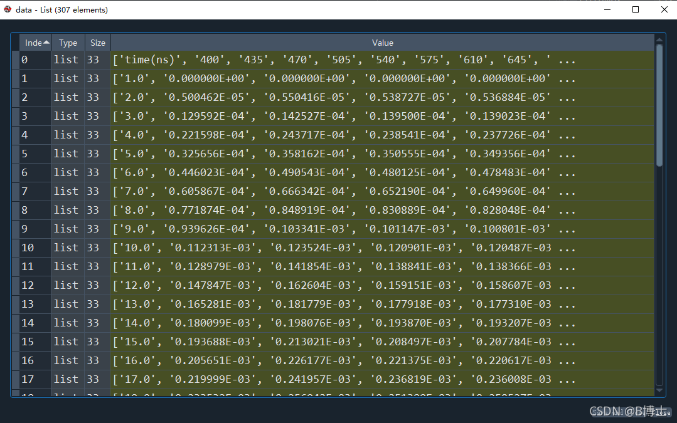Viewport: 677px width, 423px height.
Task: Click the 'list' type cell in row 9
Action: coord(68,229)
